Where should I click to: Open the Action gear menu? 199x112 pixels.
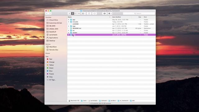[x=110, y=13]
